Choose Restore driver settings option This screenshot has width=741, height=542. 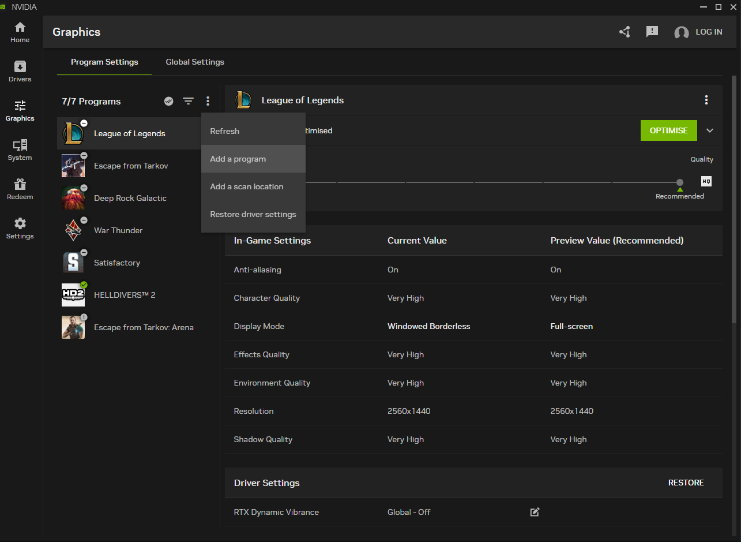pos(253,214)
